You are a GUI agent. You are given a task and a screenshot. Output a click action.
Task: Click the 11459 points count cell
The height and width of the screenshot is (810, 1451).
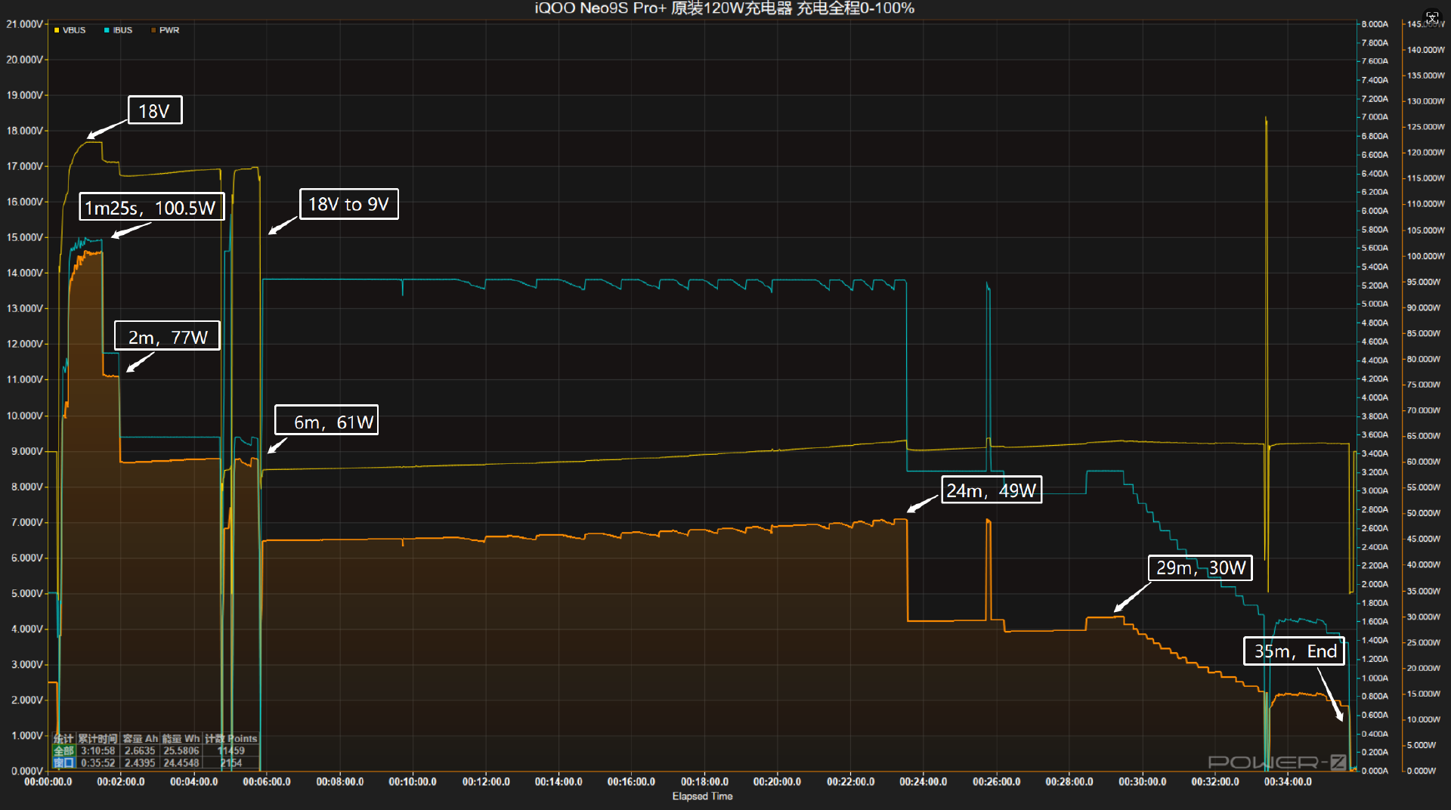coord(231,750)
